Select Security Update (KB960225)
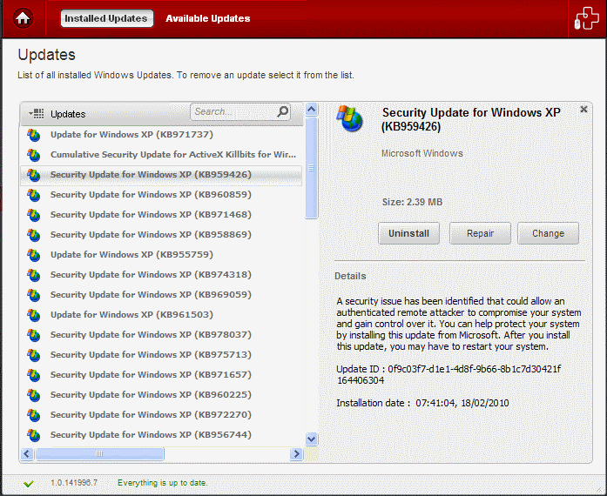Image resolution: width=607 pixels, height=496 pixels. pos(161,395)
